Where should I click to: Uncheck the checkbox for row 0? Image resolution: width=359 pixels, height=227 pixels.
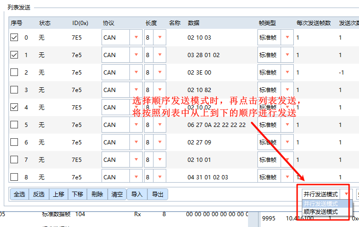coord(14,37)
